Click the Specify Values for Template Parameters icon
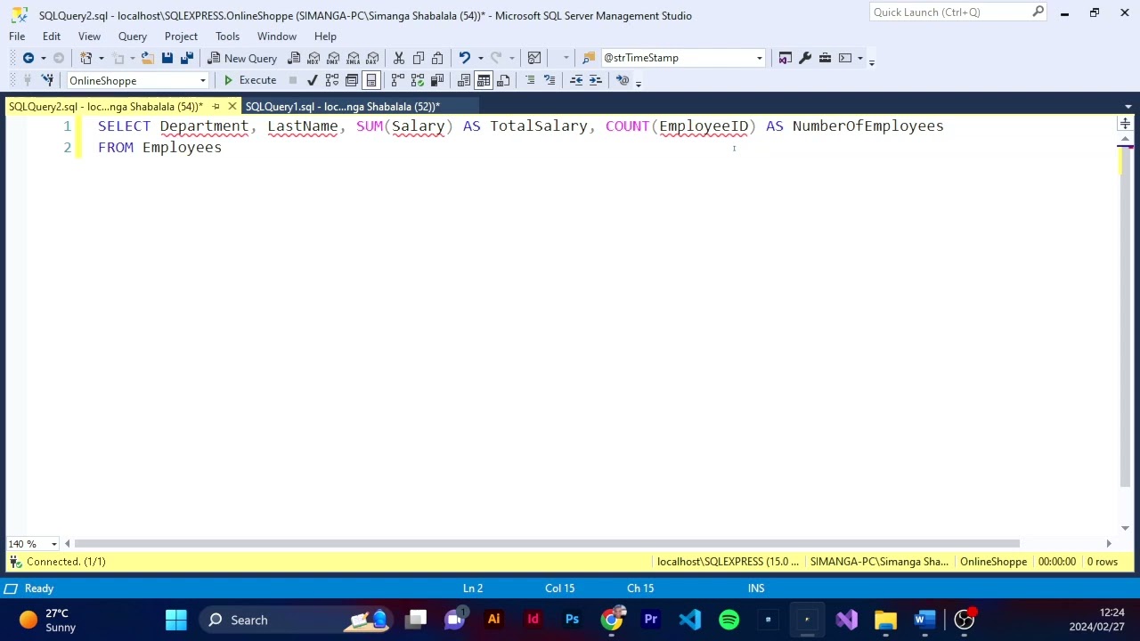This screenshot has width=1140, height=641. pos(623,80)
